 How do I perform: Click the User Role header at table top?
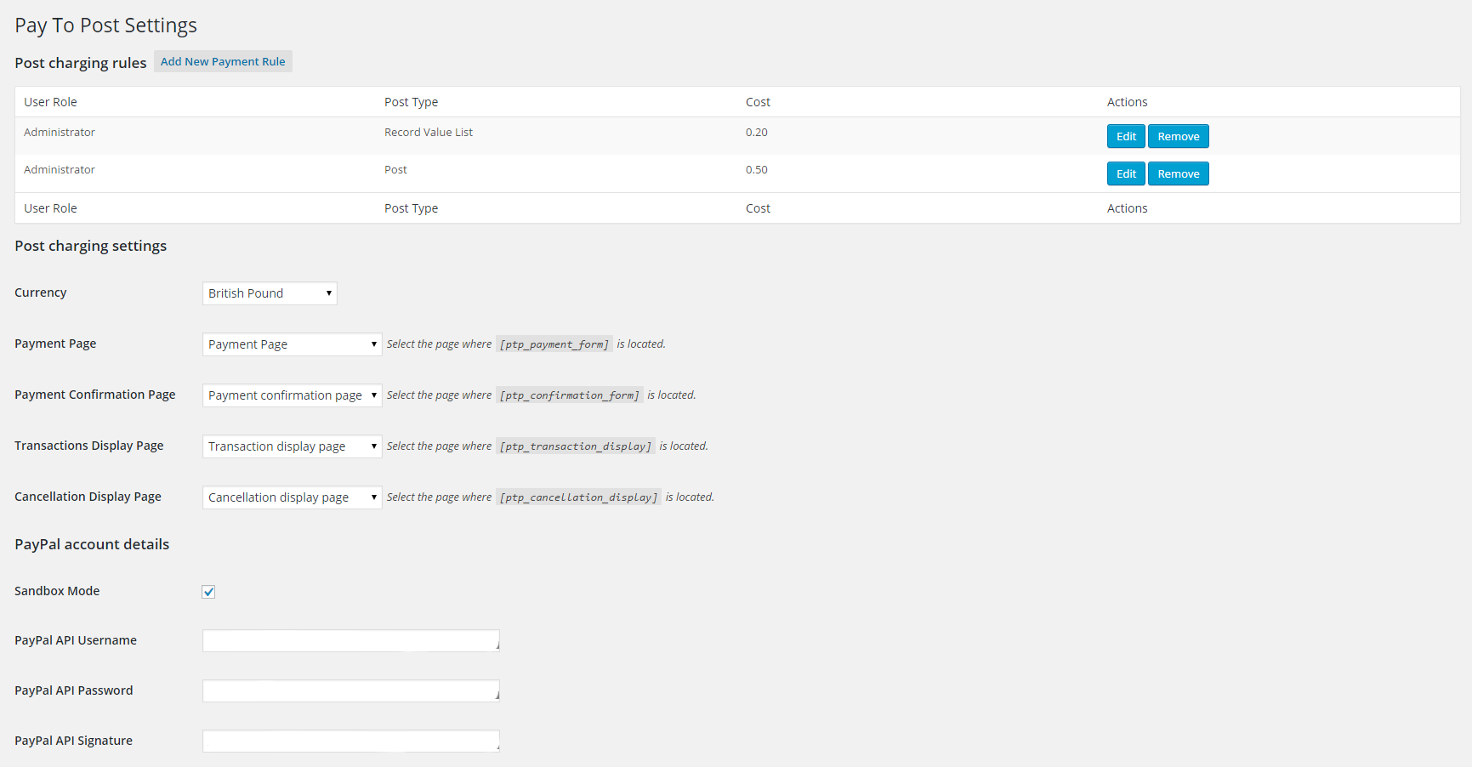point(50,102)
